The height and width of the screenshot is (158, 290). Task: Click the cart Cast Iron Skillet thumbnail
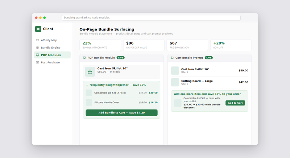(175, 70)
